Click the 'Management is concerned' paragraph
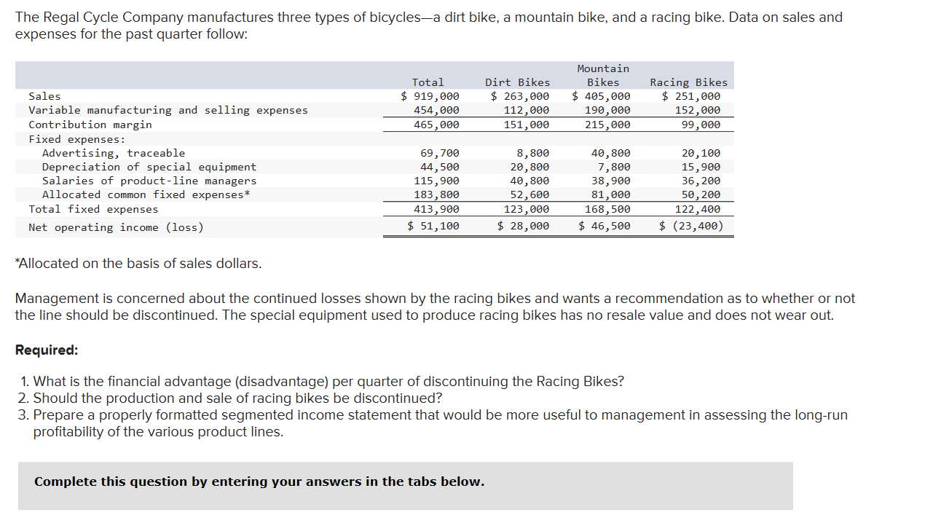Screen dimensions: 941x515 pyautogui.click(x=436, y=307)
